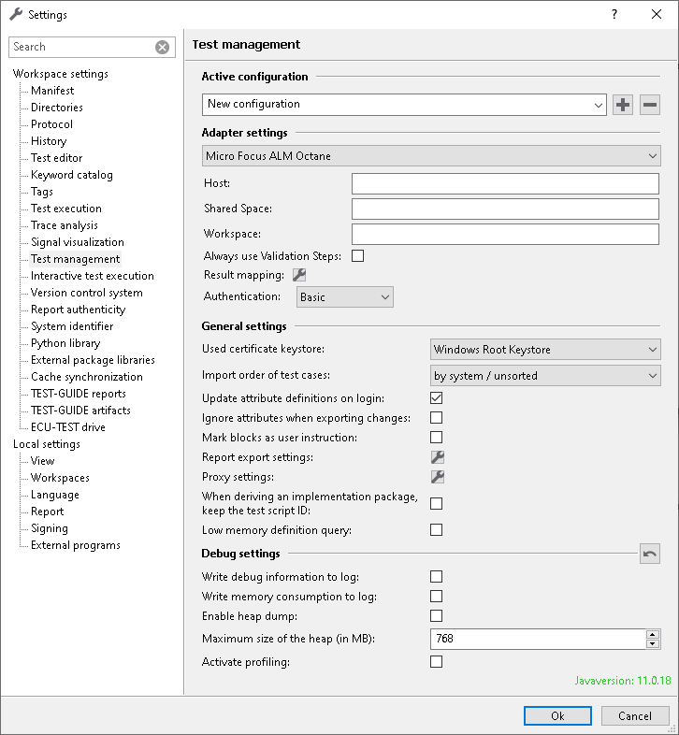Open Report authenticity settings
This screenshot has width=679, height=735.
[x=79, y=310]
